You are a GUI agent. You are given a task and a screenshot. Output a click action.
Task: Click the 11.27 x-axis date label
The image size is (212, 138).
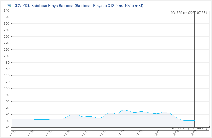tap(85, 132)
